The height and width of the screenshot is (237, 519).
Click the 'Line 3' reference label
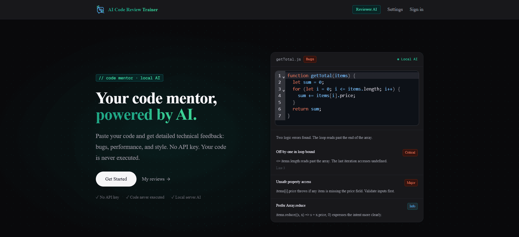pyautogui.click(x=280, y=168)
